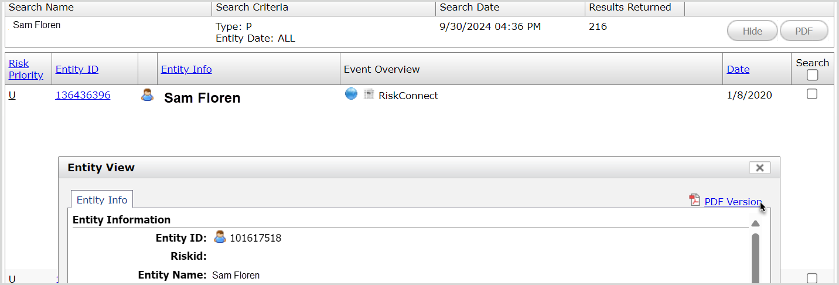
Task: Sort by Risk Priority column header
Action: tap(26, 69)
